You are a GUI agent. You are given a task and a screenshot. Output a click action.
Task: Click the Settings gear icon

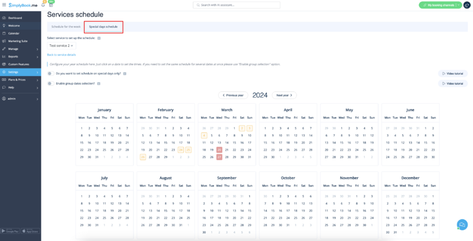coord(4,72)
